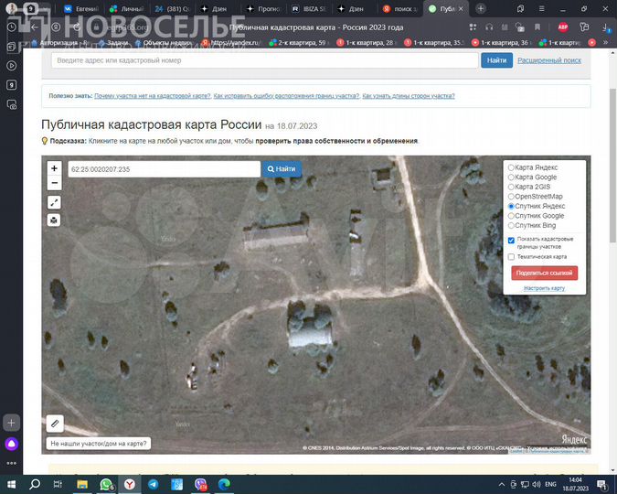Click the bookmark page icon in address bar

537,27
